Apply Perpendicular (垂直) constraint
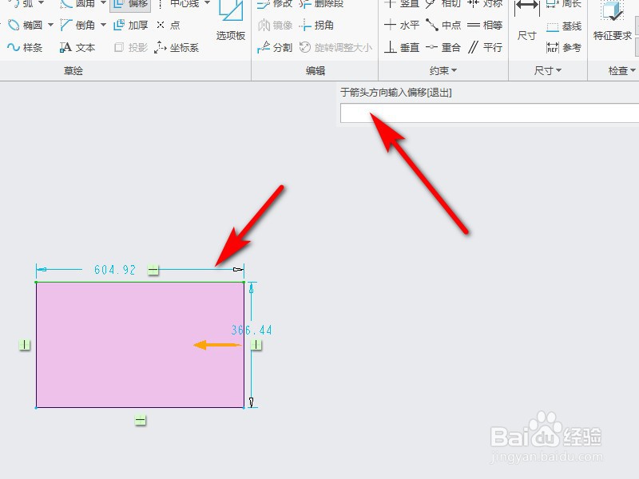Screen dimensions: 639x479 tap(402, 48)
